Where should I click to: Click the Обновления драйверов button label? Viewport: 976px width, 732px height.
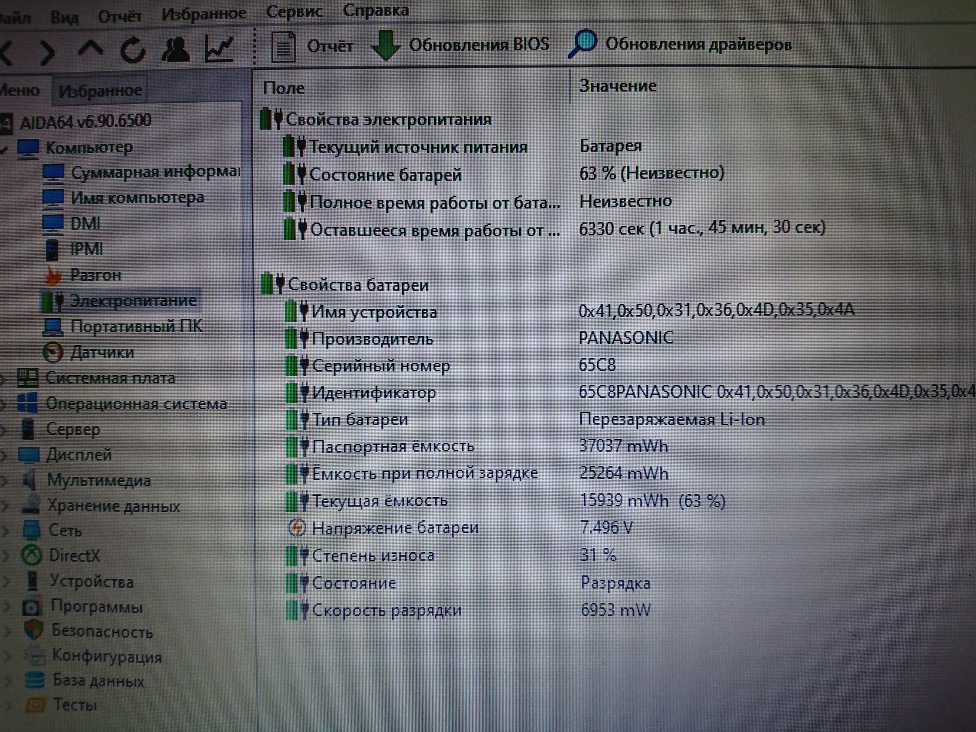pyautogui.click(x=699, y=44)
